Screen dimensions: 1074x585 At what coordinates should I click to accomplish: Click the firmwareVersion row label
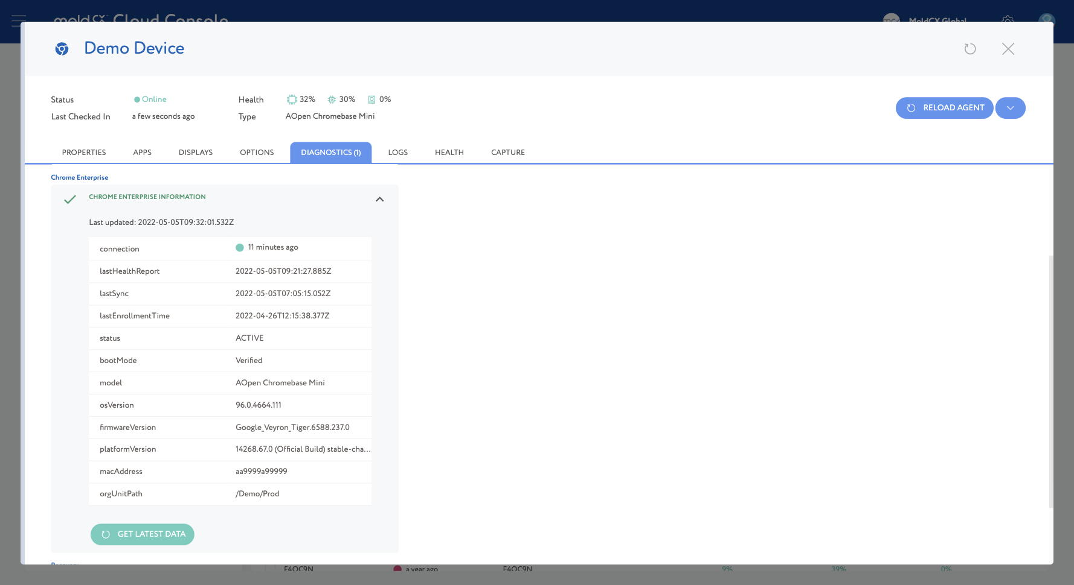pos(127,428)
